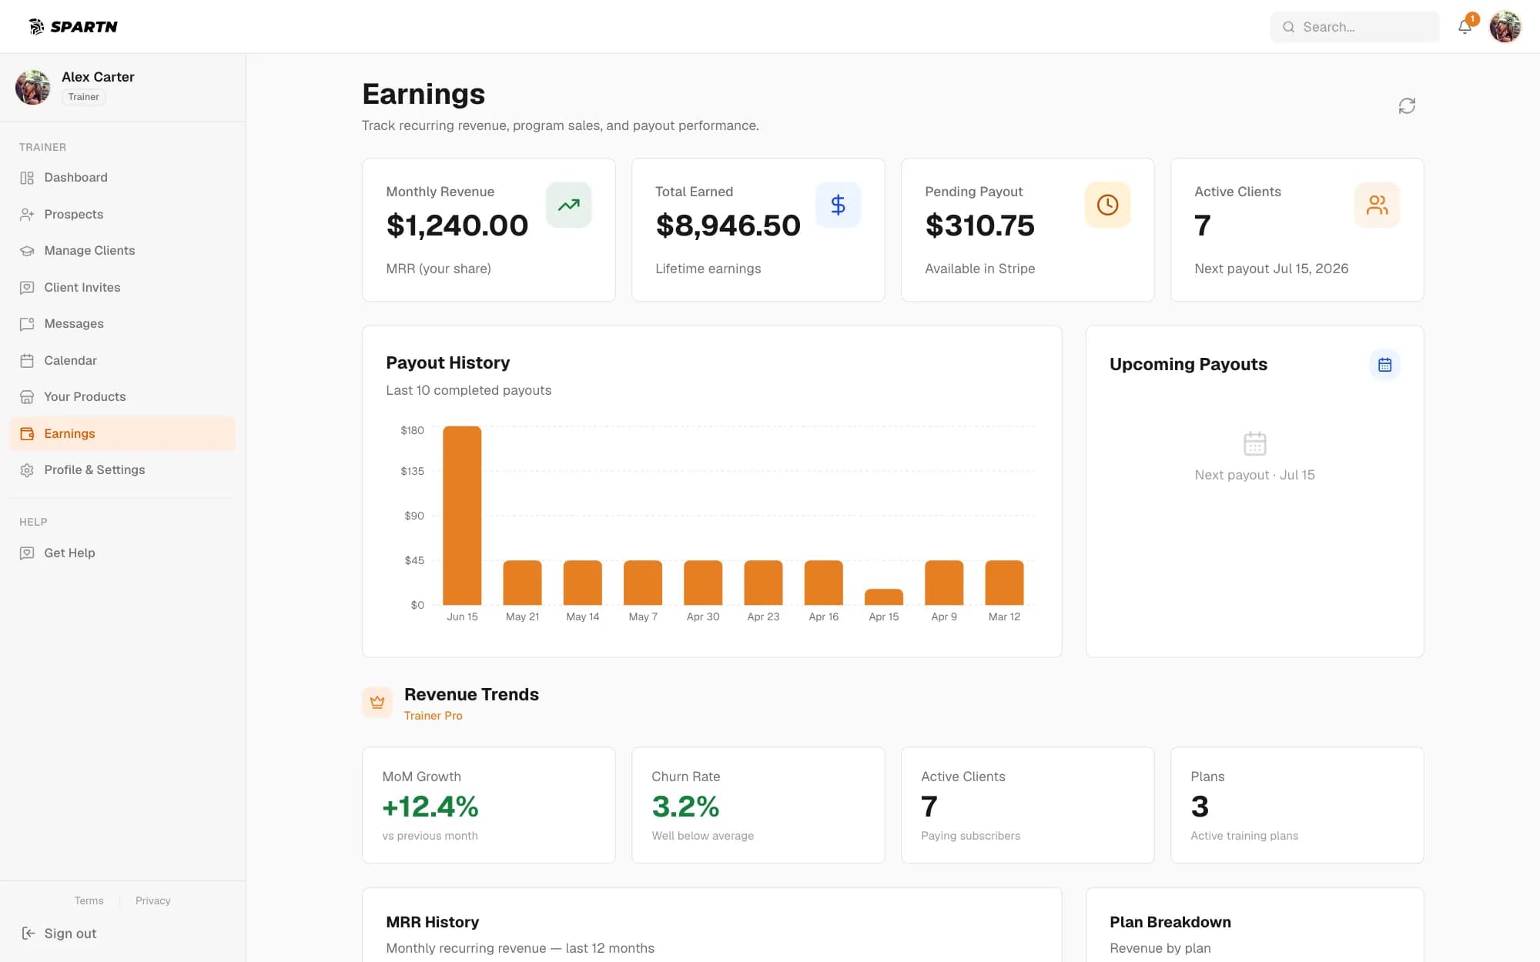The width and height of the screenshot is (1540, 962).
Task: Click the Your Products storefront icon
Action: [x=27, y=397]
